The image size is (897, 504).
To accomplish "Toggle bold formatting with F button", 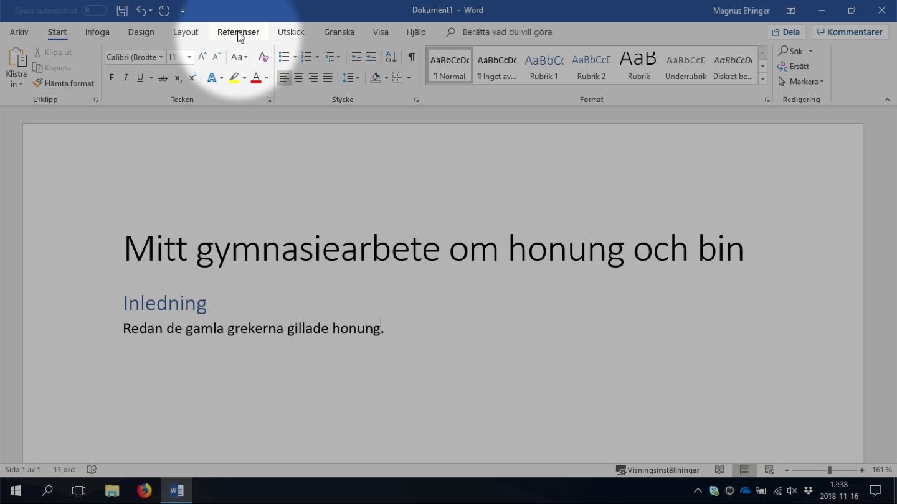I will (x=112, y=78).
